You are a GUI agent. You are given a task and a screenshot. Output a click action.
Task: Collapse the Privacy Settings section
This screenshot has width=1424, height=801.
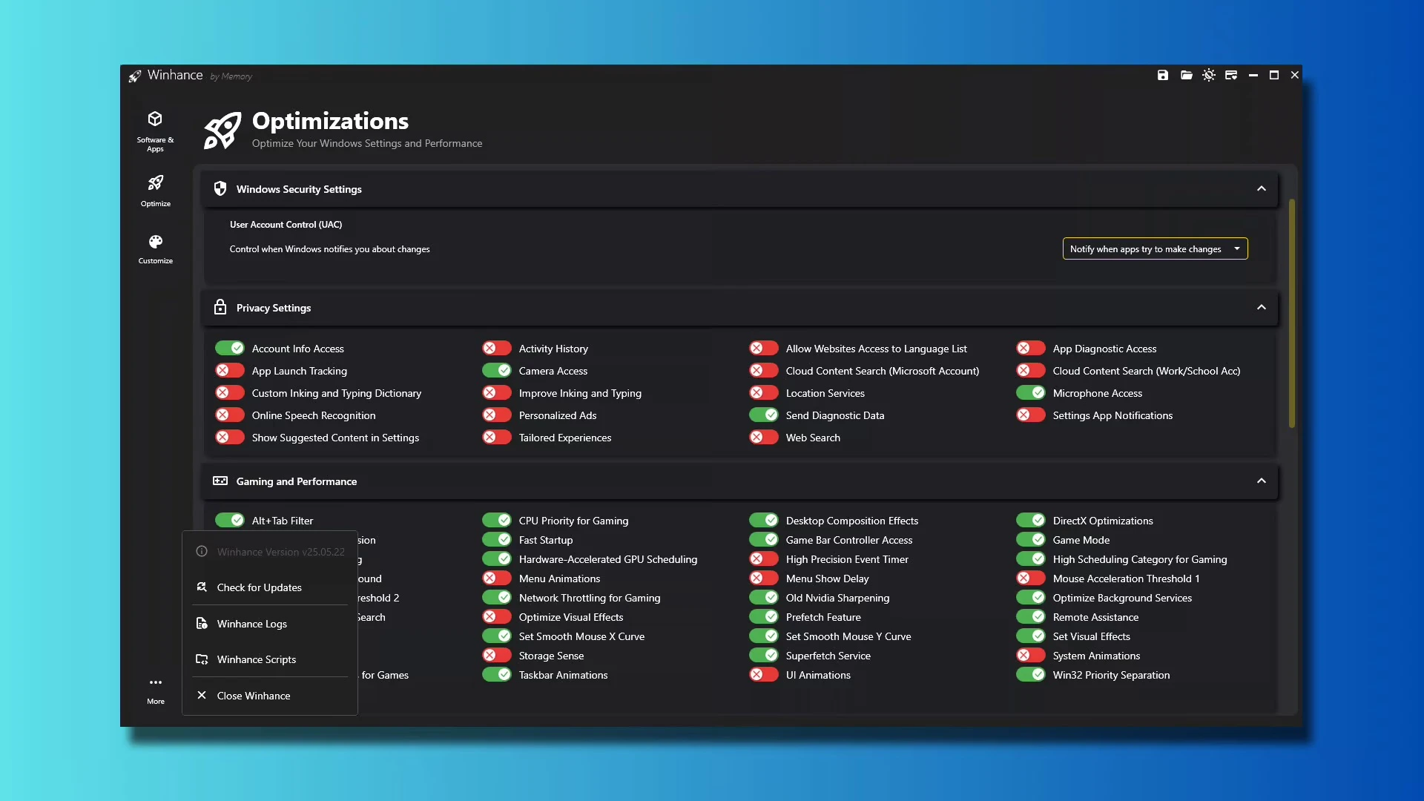click(1261, 308)
